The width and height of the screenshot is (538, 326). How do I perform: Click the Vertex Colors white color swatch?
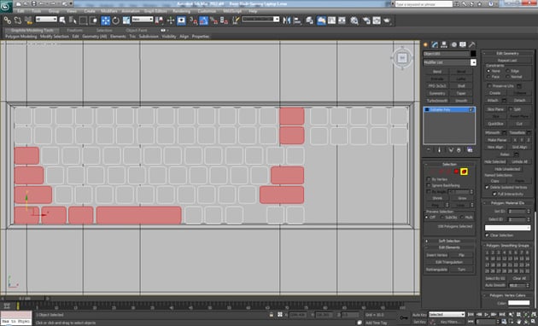[x=519, y=303]
